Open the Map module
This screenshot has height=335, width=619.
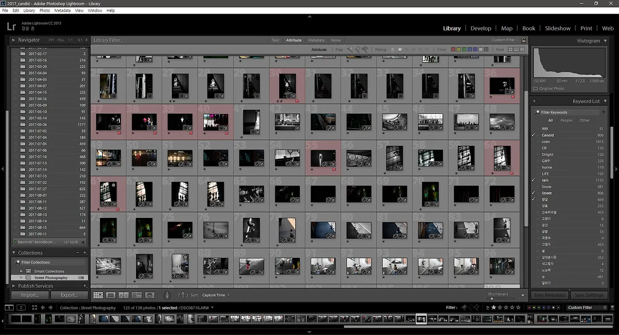tap(507, 28)
